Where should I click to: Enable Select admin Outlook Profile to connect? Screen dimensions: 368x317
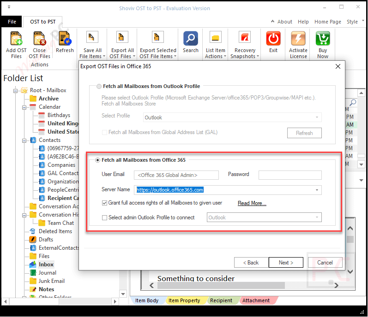(104, 218)
